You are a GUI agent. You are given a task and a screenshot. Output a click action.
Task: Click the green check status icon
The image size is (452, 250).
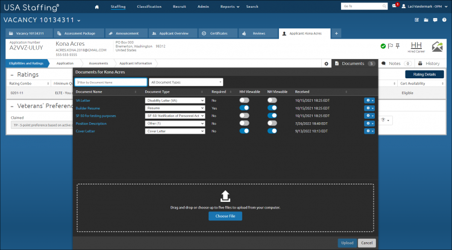(383, 46)
